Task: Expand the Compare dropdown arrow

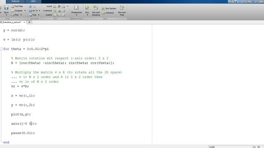Action: [25, 11]
